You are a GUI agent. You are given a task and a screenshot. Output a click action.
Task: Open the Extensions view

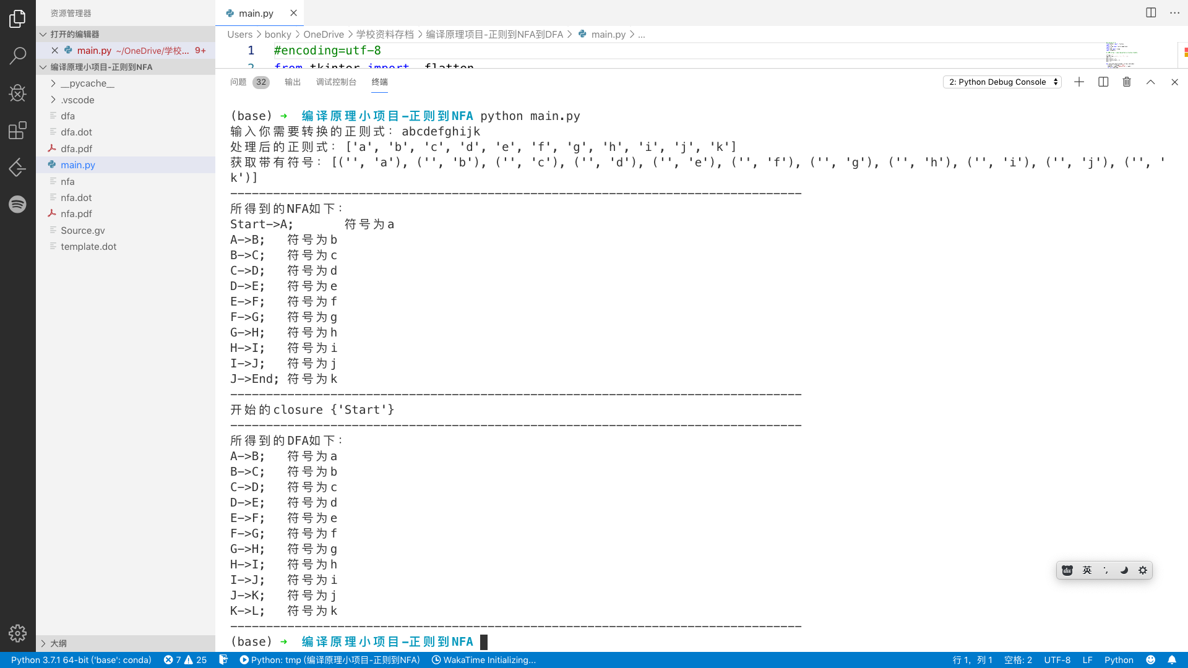pos(17,130)
